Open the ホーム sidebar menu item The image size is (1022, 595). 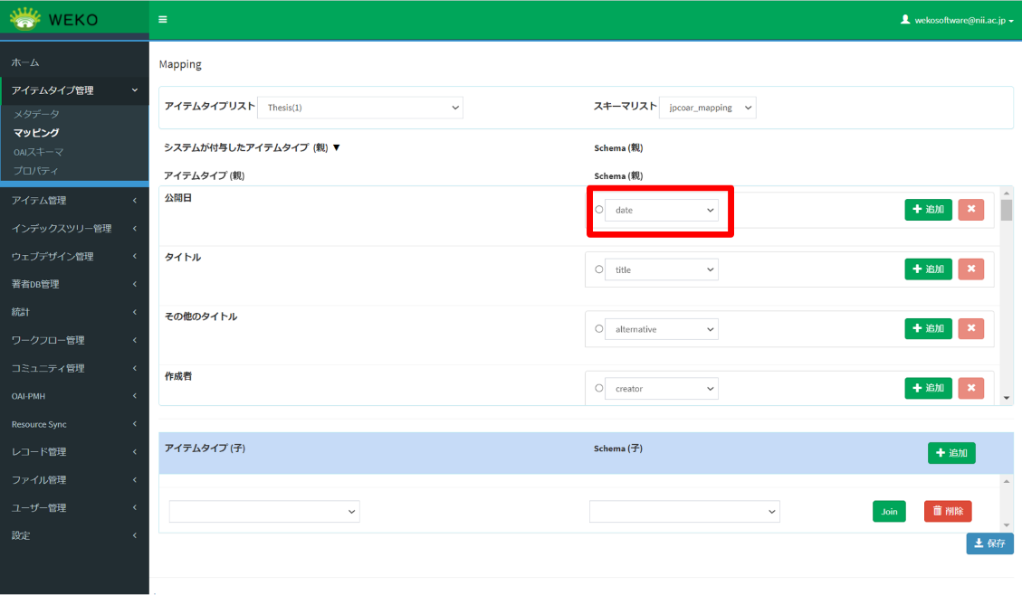pos(25,62)
